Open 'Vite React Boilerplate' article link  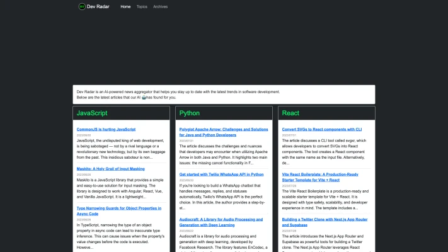pyautogui.click(x=320, y=177)
